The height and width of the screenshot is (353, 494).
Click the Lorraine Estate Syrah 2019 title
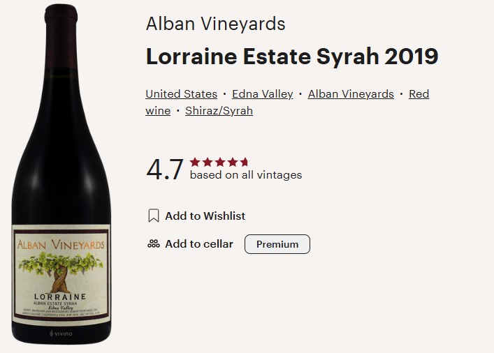[291, 57]
